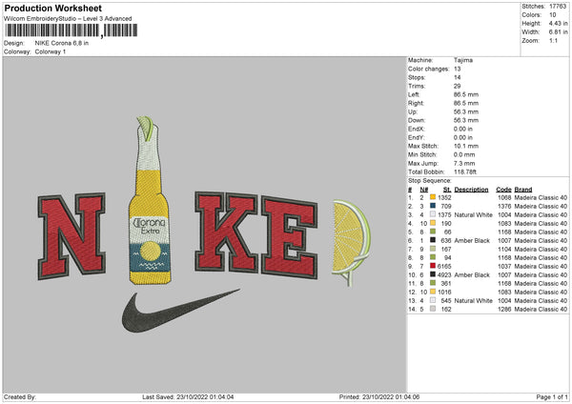Click the black swatch in stop row 6
The height and width of the screenshot is (404, 572).
[x=433, y=240]
